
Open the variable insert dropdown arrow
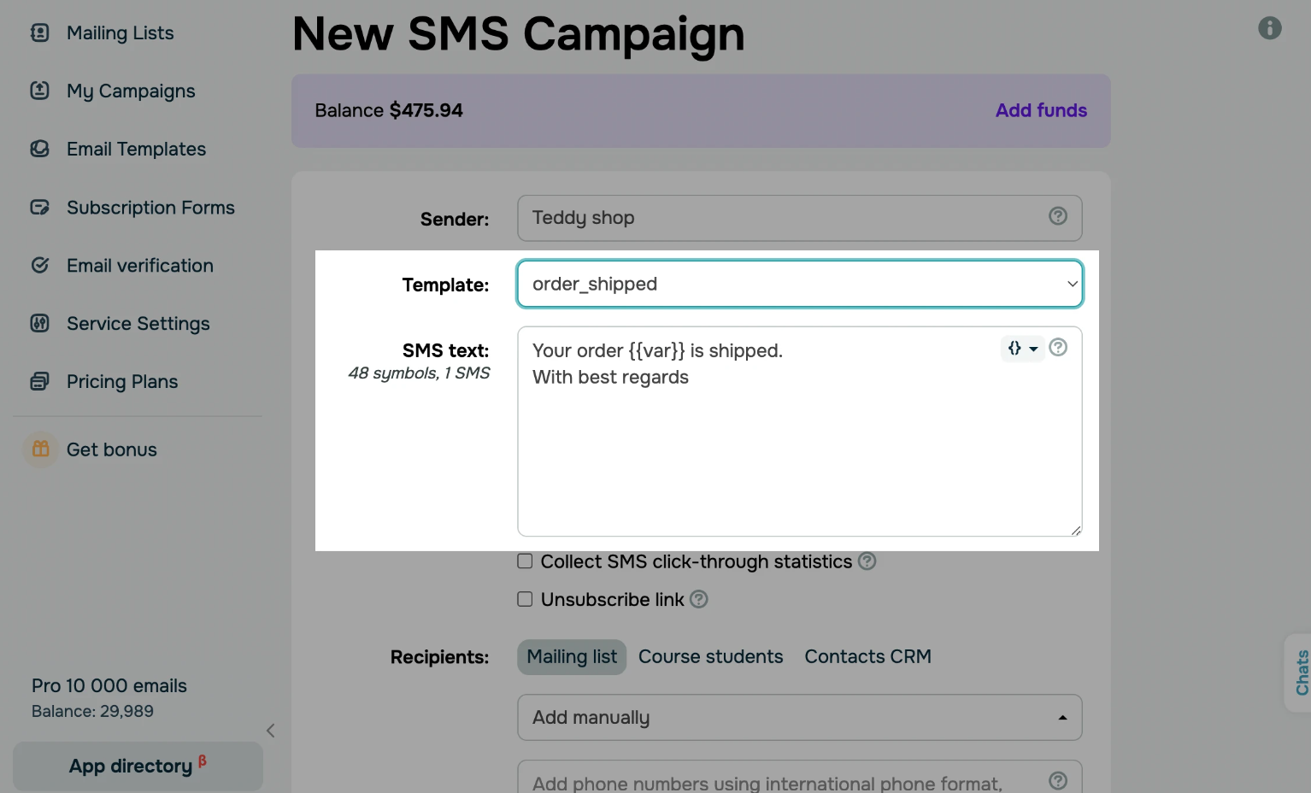(x=1033, y=349)
